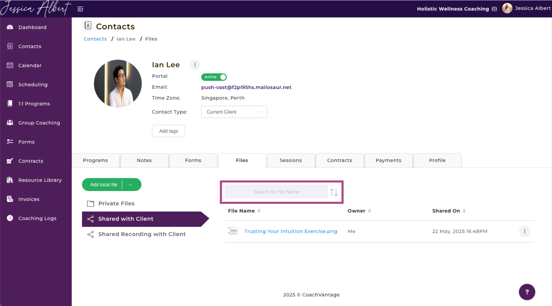Image resolution: width=552 pixels, height=306 pixels.
Task: Open the three-dot menu next to Ian Lee
Action: click(195, 65)
